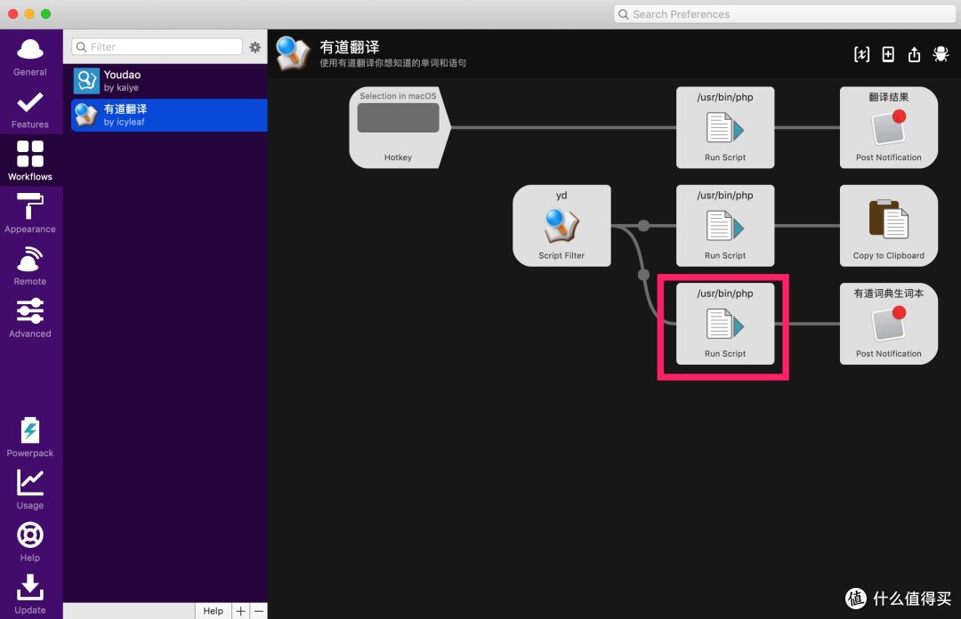Open the General preferences section
961x619 pixels.
click(x=30, y=57)
